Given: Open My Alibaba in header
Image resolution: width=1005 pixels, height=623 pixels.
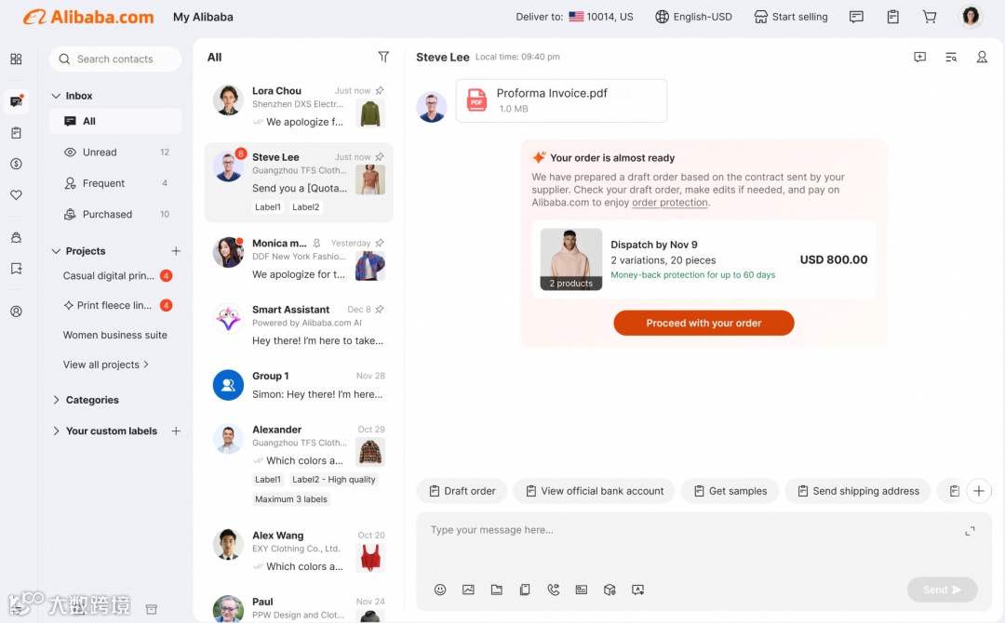Looking at the screenshot, I should 203,18.
